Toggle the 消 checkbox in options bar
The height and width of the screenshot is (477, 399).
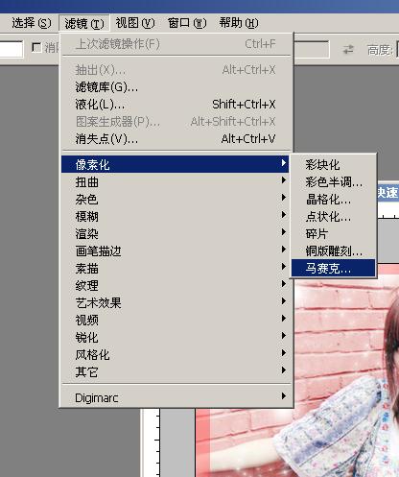(36, 48)
